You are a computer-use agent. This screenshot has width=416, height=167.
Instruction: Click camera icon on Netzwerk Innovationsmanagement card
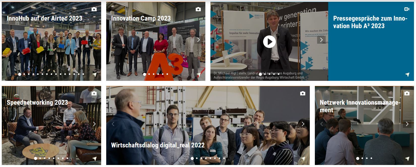click(x=407, y=93)
